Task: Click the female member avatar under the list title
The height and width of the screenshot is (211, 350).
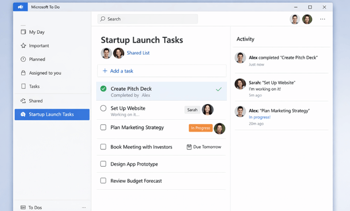Action: [x=119, y=53]
